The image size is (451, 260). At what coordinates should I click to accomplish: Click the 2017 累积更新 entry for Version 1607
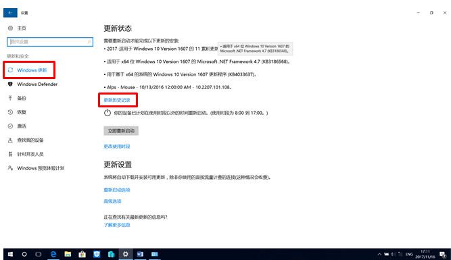[160, 49]
